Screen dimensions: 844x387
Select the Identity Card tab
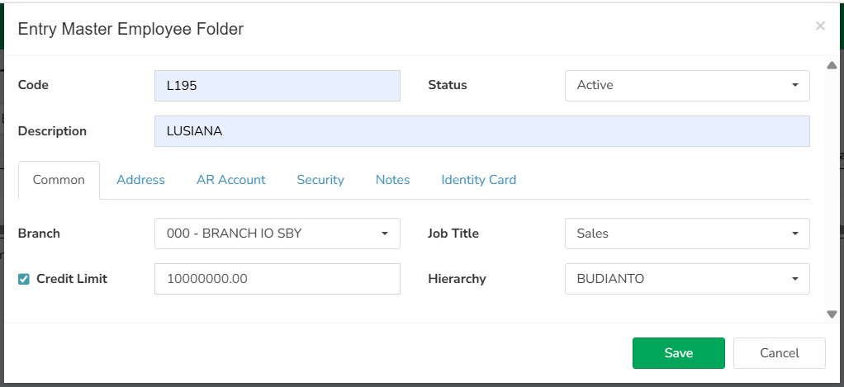pos(478,180)
